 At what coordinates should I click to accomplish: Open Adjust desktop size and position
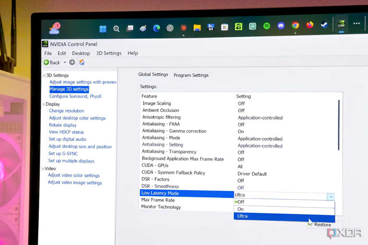(x=80, y=146)
